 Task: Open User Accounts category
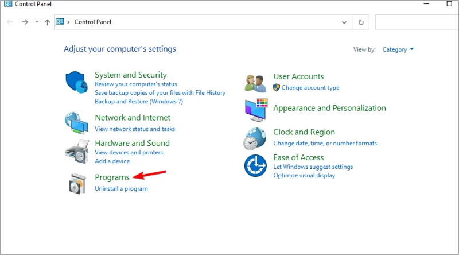298,76
